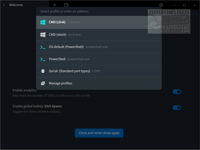Open Settings via the gear icon
Viewport: 200px width, 150px height.
[161, 5]
